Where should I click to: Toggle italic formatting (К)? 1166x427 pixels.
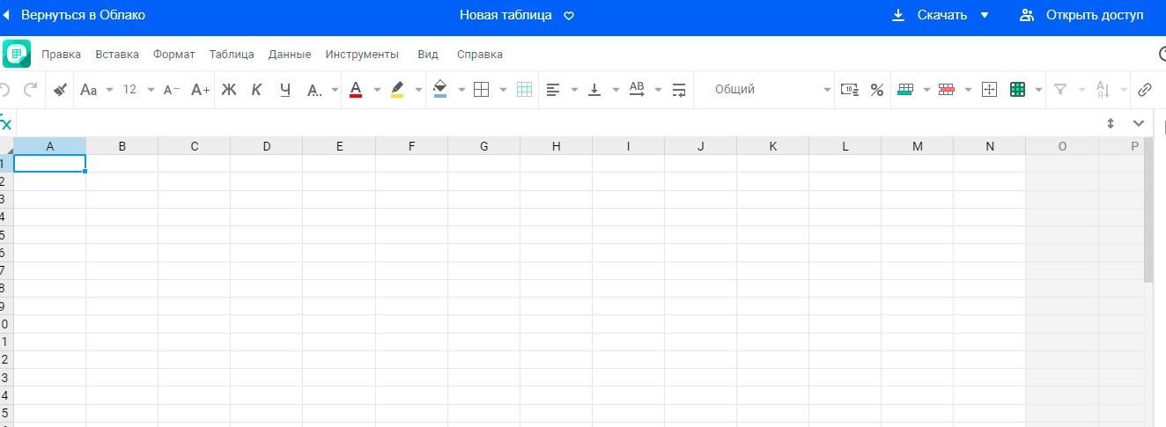(x=256, y=89)
